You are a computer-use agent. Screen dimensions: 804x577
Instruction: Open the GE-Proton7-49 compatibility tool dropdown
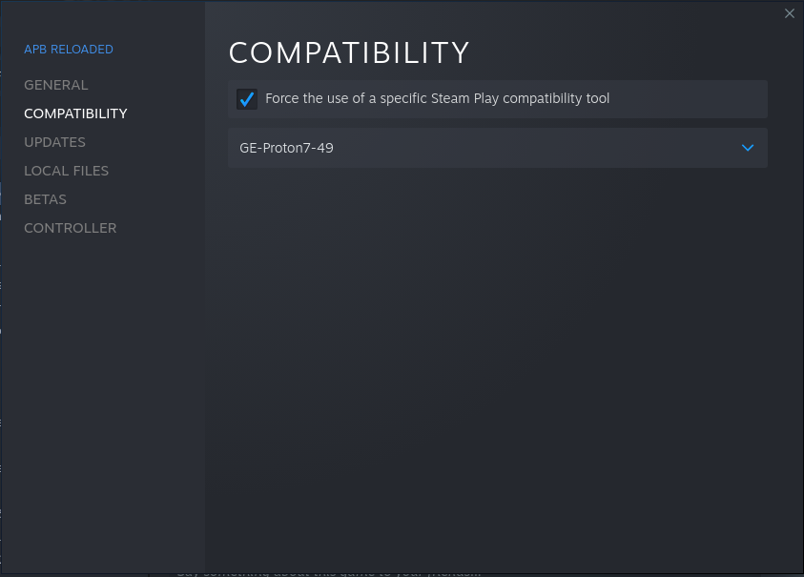point(497,148)
